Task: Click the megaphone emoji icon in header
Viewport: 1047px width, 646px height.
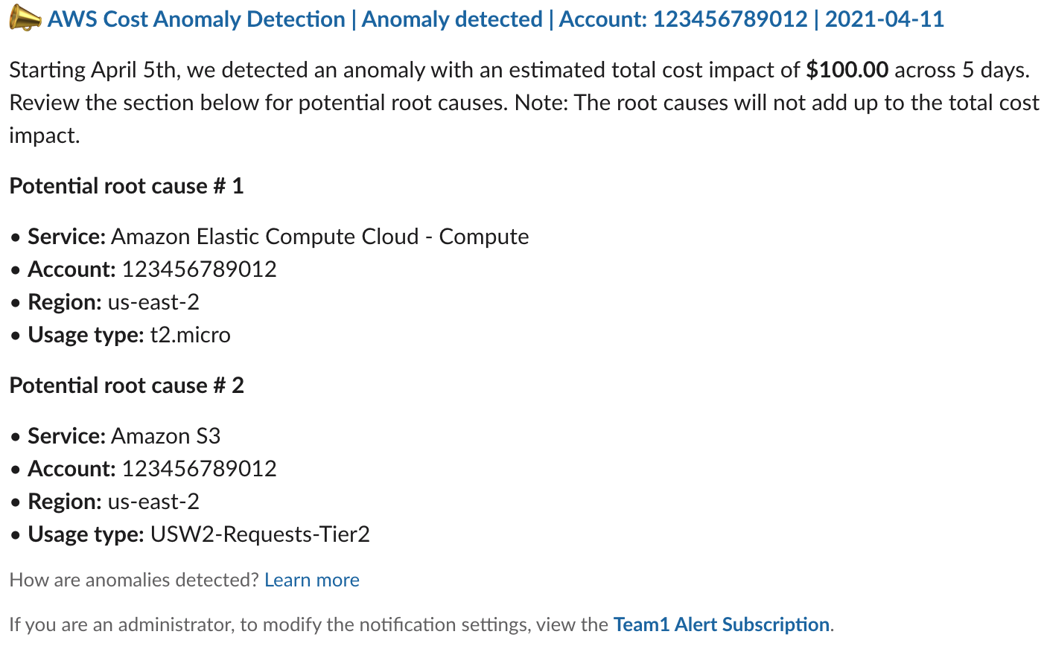Action: point(25,19)
